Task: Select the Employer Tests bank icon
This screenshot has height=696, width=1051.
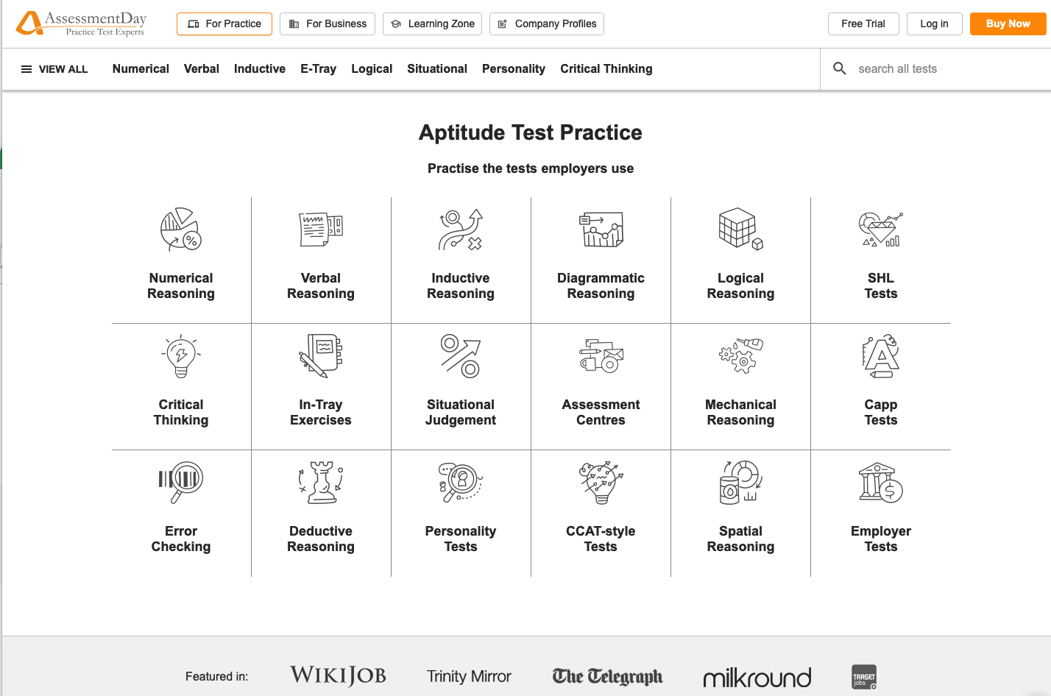Action: tap(881, 482)
